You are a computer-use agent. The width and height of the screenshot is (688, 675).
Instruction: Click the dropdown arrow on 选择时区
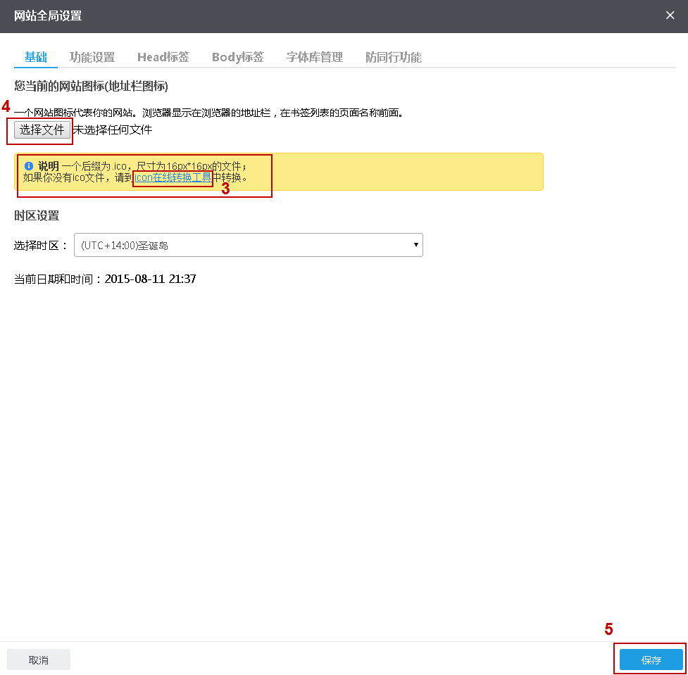[415, 245]
